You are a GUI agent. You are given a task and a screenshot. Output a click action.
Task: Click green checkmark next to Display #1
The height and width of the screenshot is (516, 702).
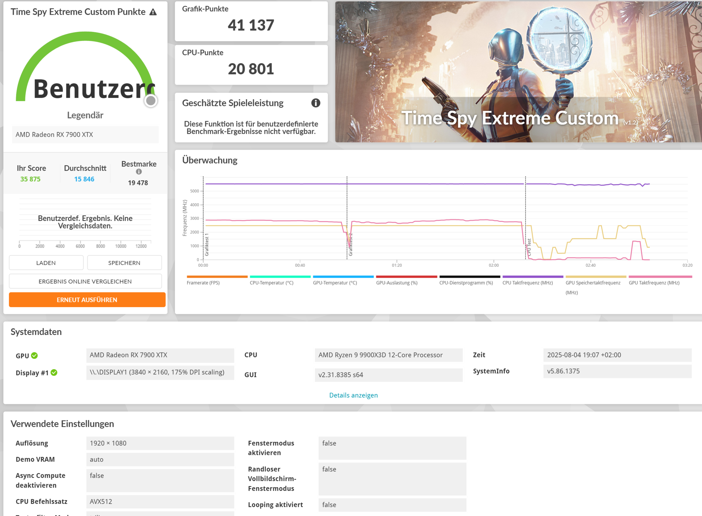[54, 372]
